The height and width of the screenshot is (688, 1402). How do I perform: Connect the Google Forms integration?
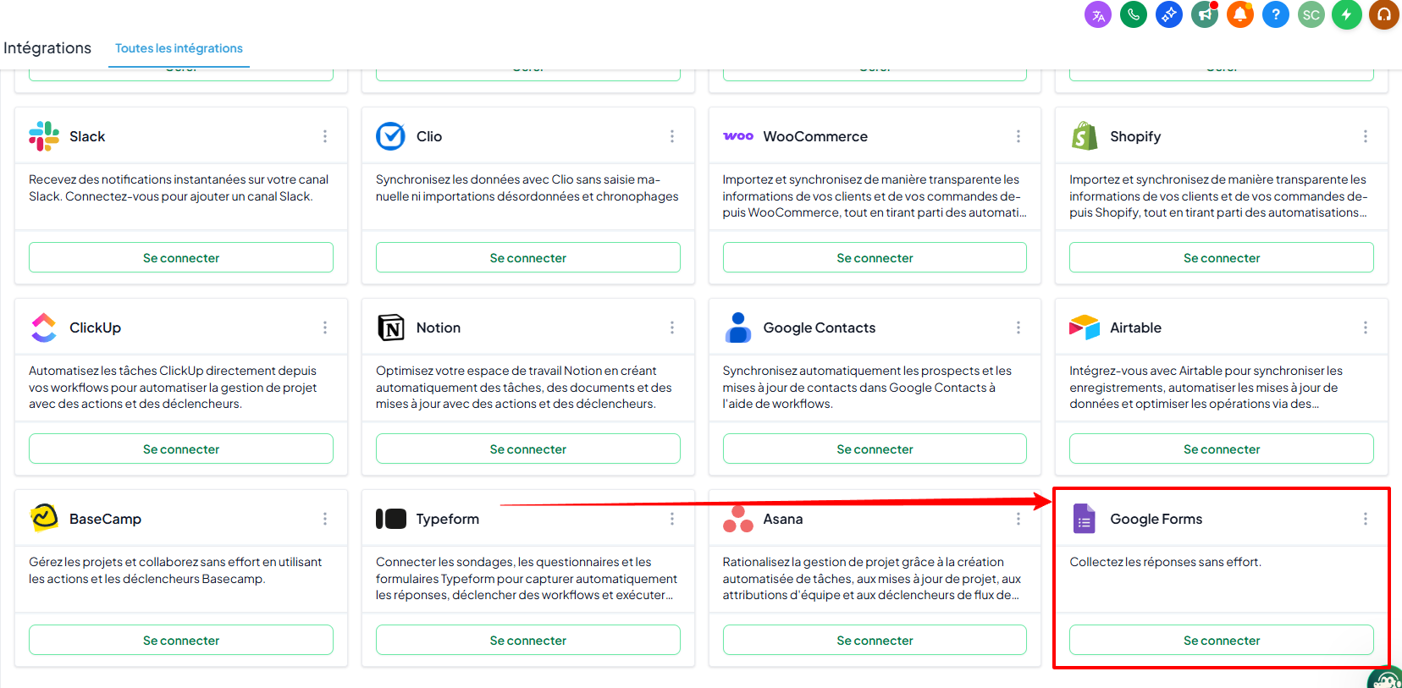[1222, 640]
